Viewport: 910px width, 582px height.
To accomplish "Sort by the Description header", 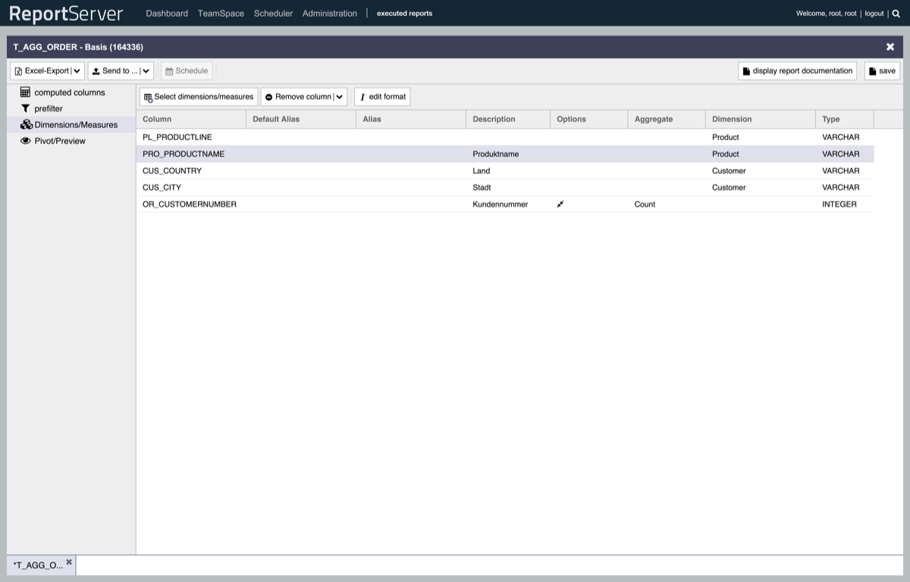I will click(x=508, y=119).
